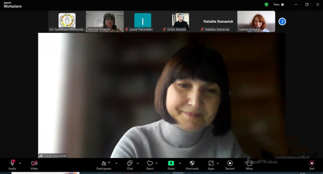
Task: Click the green encryption shield icon
Action: 266,5
